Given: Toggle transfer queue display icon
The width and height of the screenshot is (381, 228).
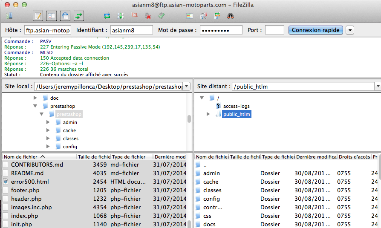Looking at the screenshot, I should (79, 16).
